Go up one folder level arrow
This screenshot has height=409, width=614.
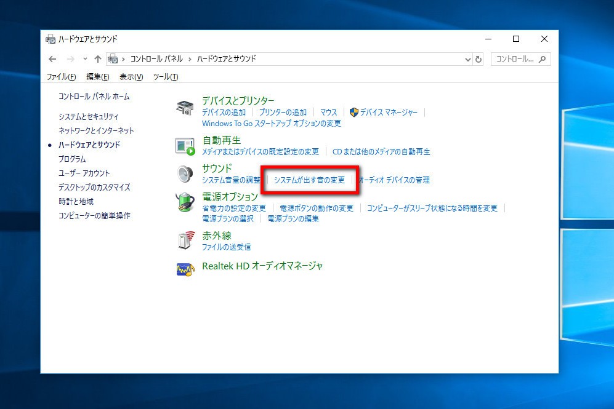pyautogui.click(x=97, y=59)
